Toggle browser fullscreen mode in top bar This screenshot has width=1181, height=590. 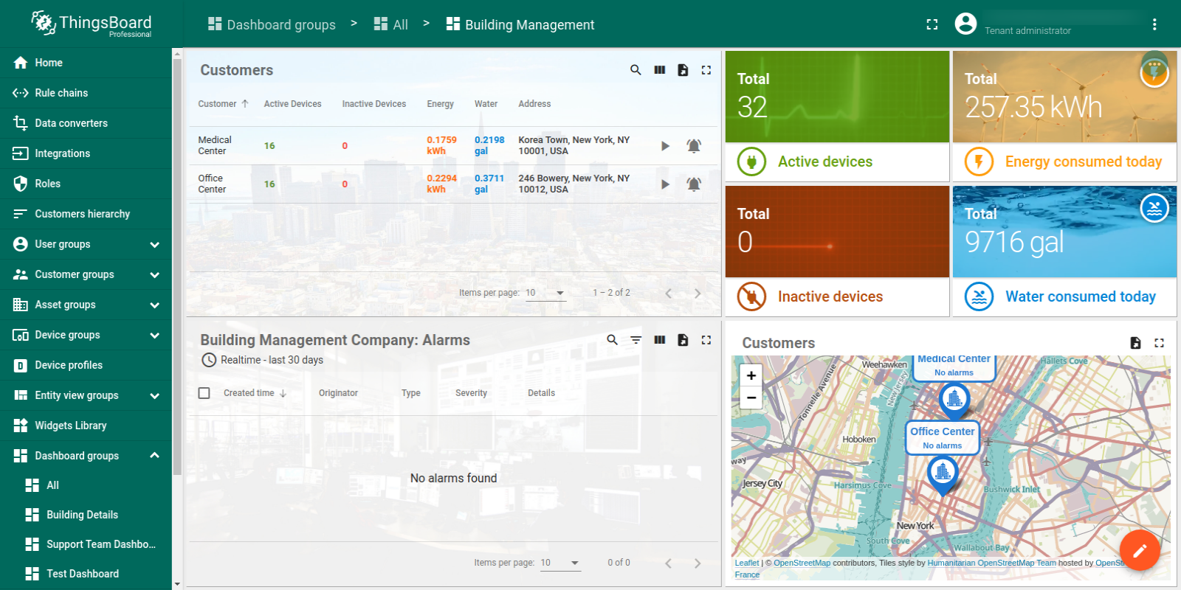pos(932,24)
